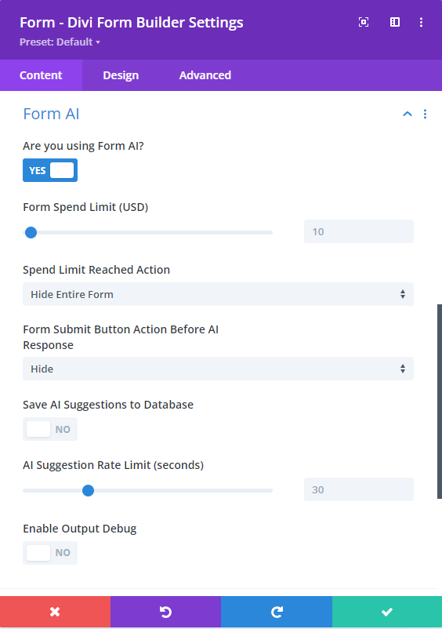Open the header three-dot options menu

[421, 22]
